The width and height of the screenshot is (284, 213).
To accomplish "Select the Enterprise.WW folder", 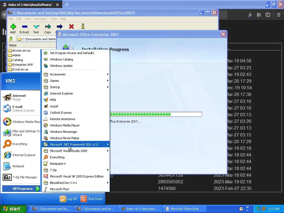I will pos(21,65).
